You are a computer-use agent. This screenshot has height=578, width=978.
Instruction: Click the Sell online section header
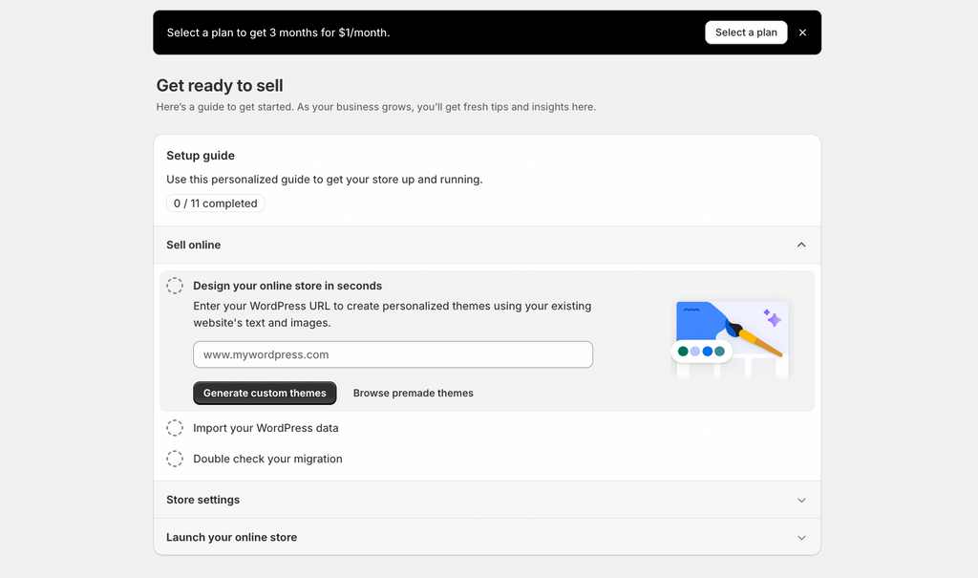pyautogui.click(x=487, y=245)
